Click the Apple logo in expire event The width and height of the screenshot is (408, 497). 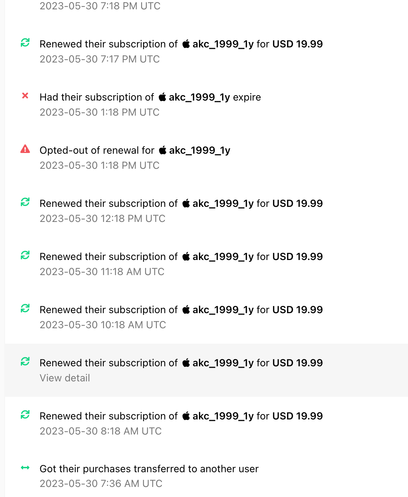(x=162, y=97)
